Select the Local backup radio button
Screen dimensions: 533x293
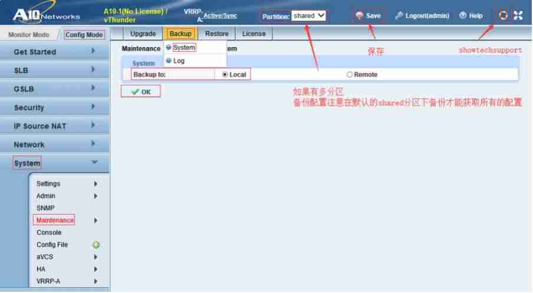[x=225, y=75]
